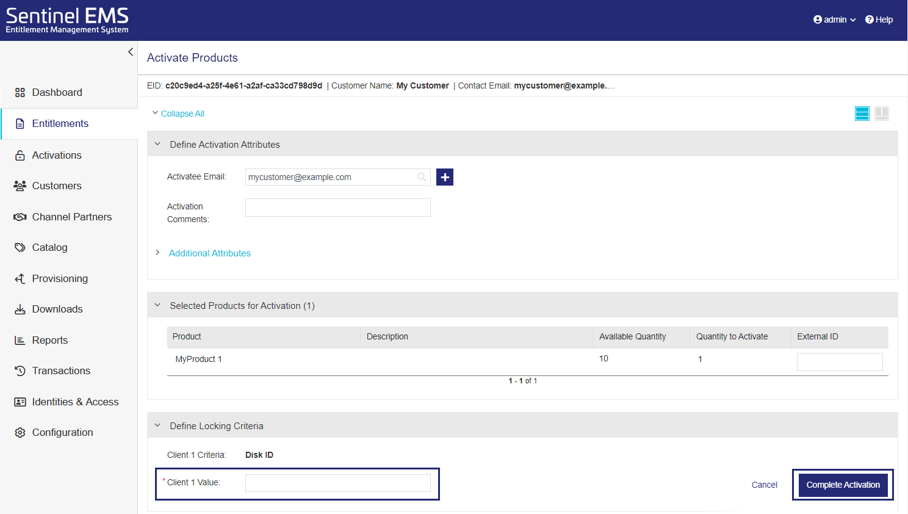Click Collapse All link

coord(182,114)
